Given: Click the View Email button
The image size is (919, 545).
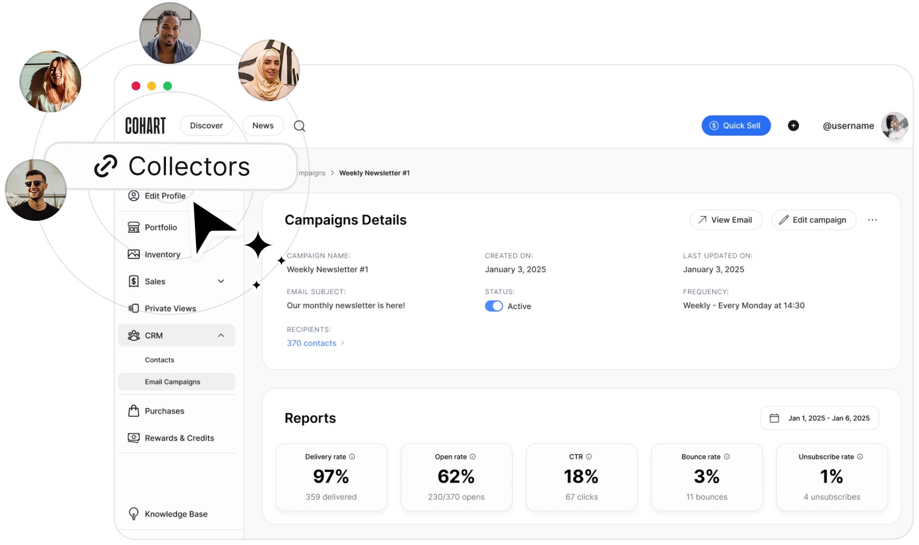Looking at the screenshot, I should tap(726, 220).
